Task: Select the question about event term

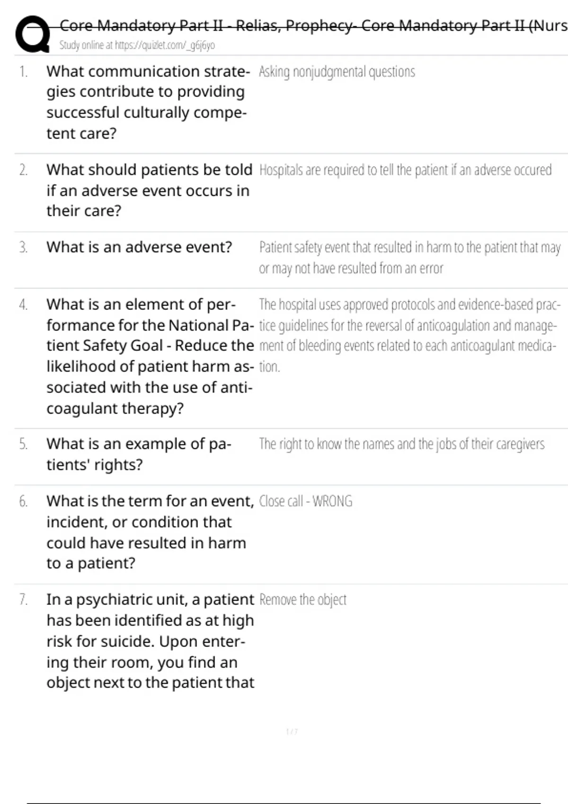Action: coord(150,532)
